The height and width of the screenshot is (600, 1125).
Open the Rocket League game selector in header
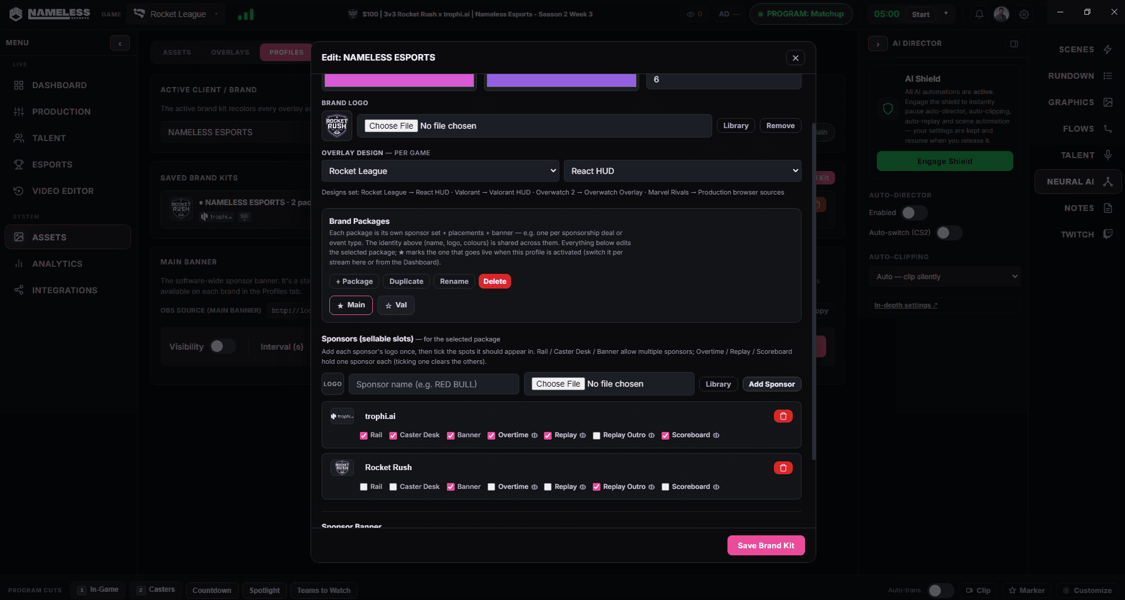coord(176,14)
